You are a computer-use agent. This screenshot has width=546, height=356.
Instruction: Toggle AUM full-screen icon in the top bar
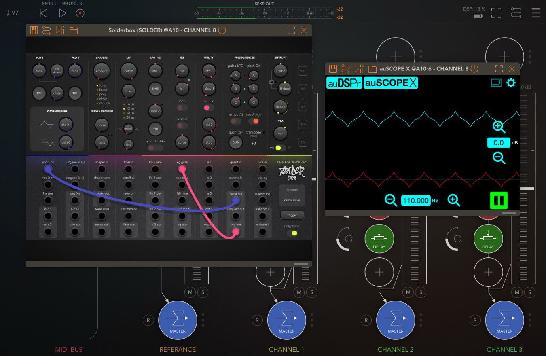coord(496,13)
